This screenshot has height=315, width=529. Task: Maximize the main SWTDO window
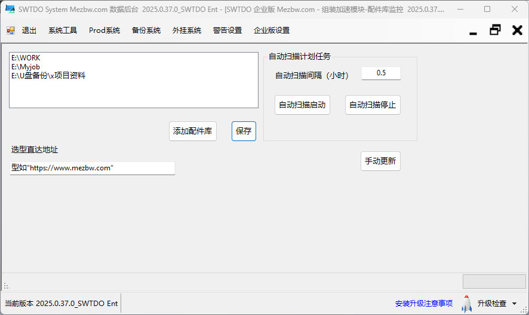click(x=487, y=9)
